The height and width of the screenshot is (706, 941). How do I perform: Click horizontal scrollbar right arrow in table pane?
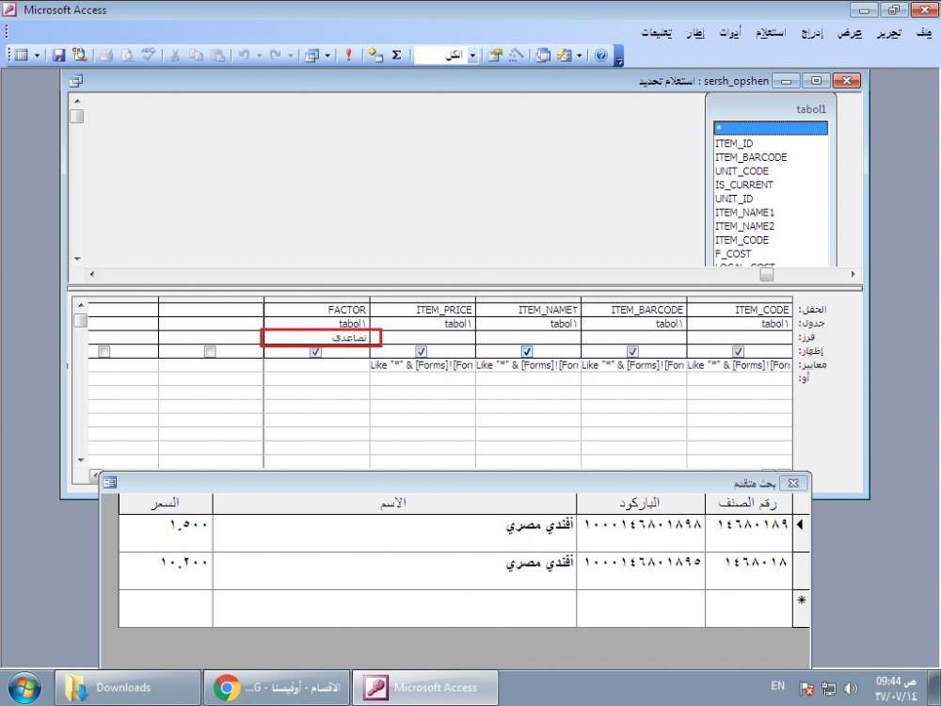point(853,274)
